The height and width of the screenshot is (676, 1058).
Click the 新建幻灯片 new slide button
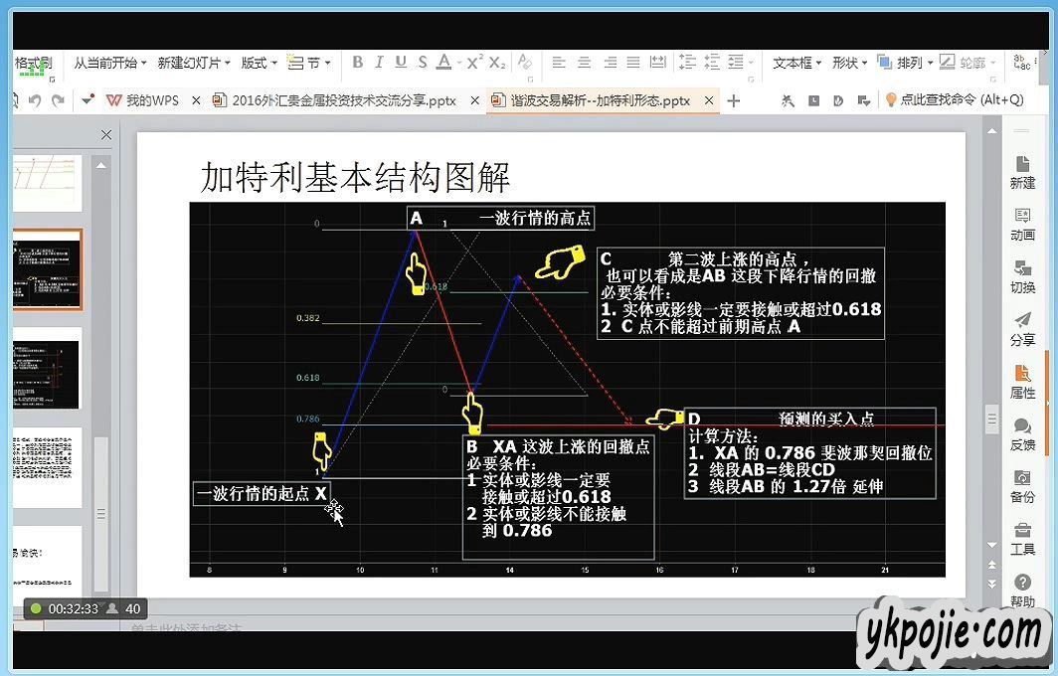coord(193,63)
